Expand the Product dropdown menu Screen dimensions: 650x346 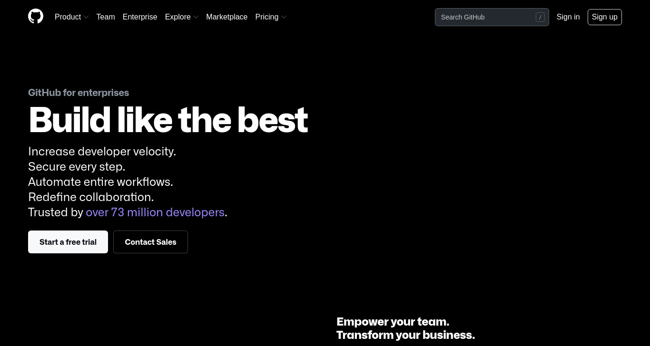[72, 17]
